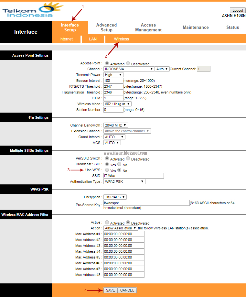Click the RTS/CTS Threshold input field

113,87
